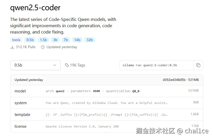The width and height of the screenshot is (213, 139).
Task: Choose the 1.5b size tag
Action: coord(43,40)
